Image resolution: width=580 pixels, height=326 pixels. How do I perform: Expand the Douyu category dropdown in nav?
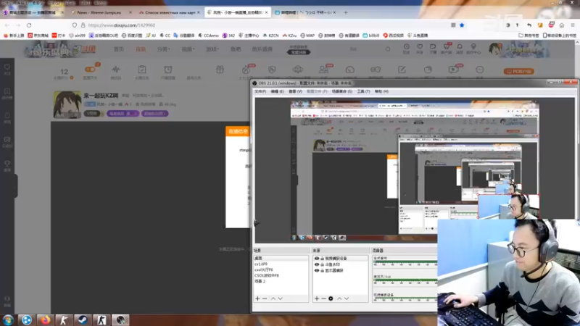pyautogui.click(x=163, y=49)
